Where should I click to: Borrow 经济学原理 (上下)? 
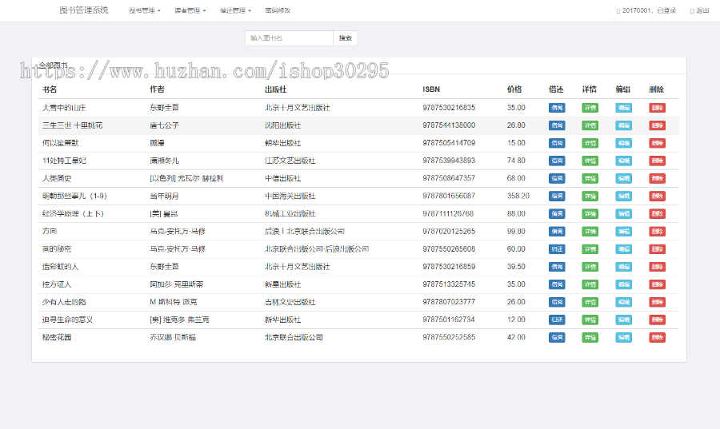pos(557,213)
